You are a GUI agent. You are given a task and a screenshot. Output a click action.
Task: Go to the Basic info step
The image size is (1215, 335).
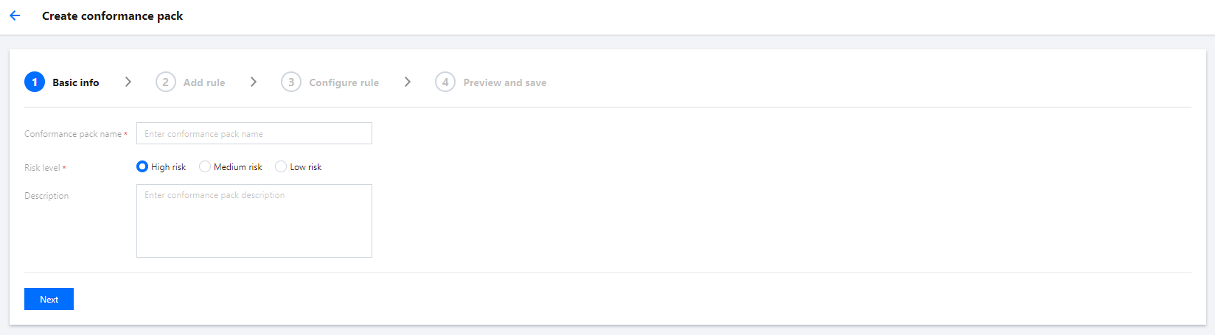75,82
